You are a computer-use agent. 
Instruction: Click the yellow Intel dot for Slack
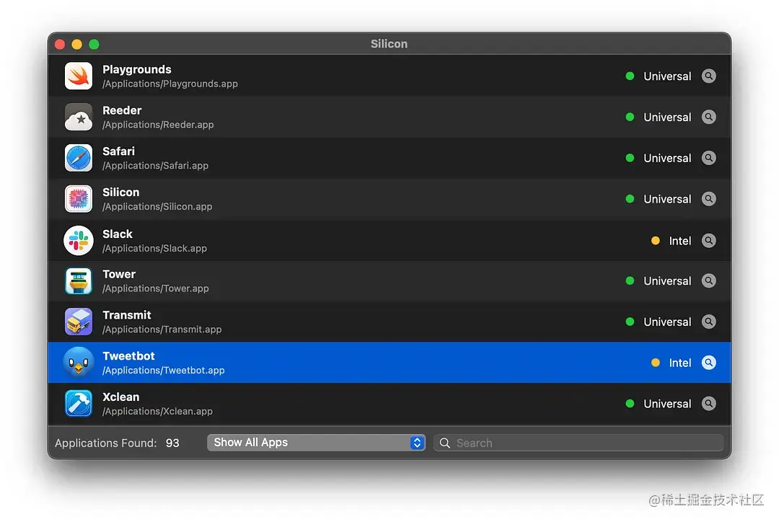(x=656, y=240)
